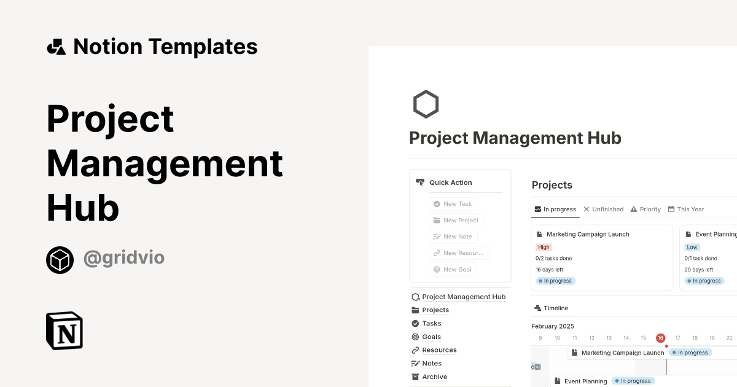Select the Tasks checkmark icon in sidebar
The height and width of the screenshot is (387, 737).
(416, 323)
